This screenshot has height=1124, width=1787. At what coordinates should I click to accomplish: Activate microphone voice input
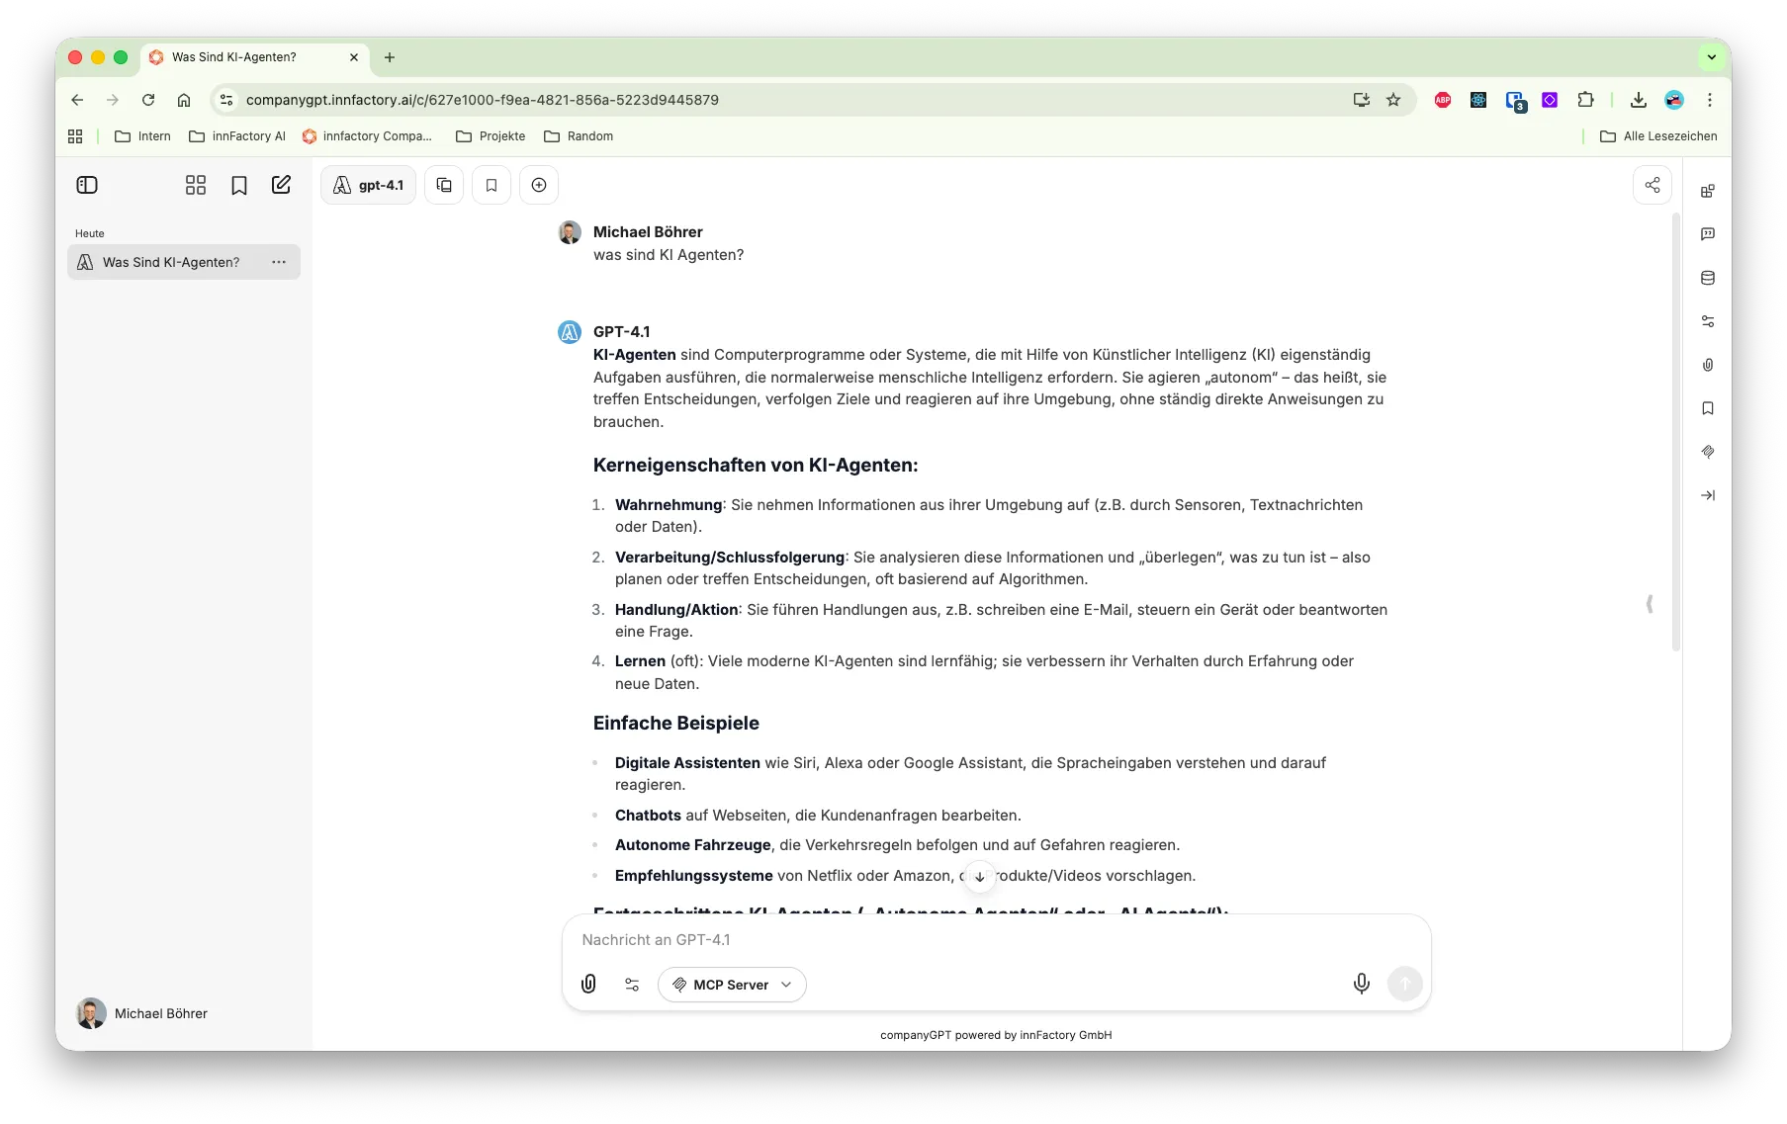pos(1361,984)
